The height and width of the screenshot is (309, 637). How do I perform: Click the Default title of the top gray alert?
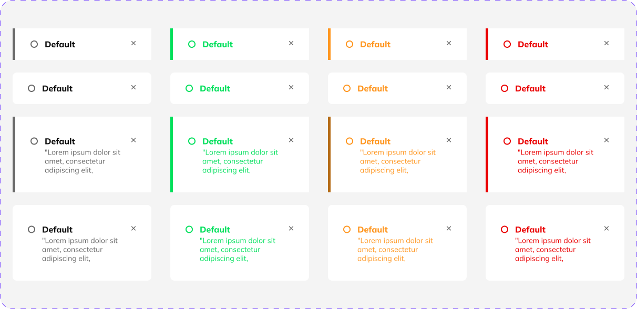coord(59,44)
